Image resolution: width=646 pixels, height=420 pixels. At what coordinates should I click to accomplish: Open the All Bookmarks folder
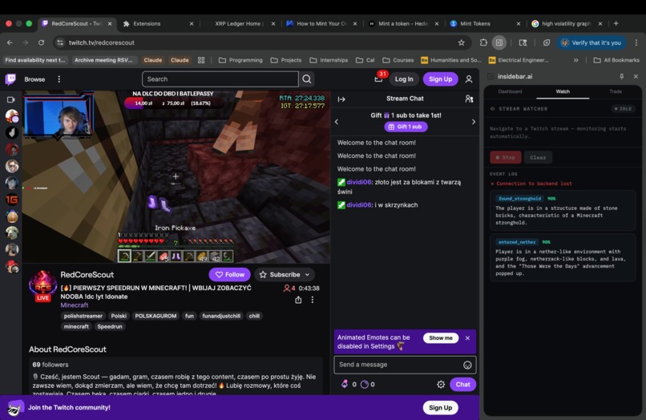(x=616, y=60)
